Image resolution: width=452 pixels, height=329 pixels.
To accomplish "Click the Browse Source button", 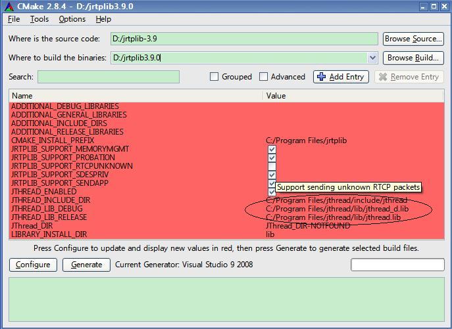I will 413,39.
